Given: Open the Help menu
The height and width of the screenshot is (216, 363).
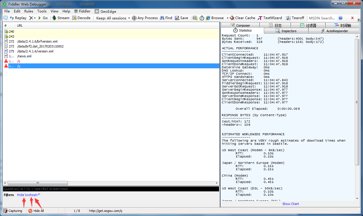Looking at the screenshot, I should [x=66, y=11].
